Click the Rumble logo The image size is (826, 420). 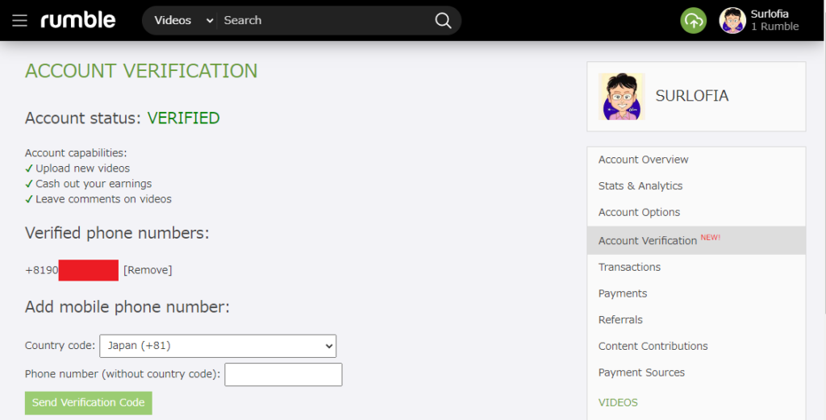coord(78,20)
